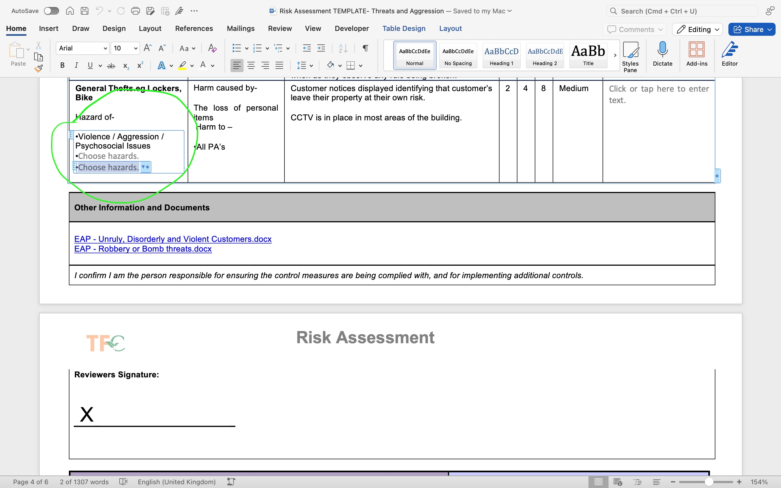Open EAP - Robbery or Bomb threats.docx link
The width and height of the screenshot is (781, 488).
(143, 249)
